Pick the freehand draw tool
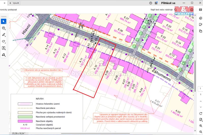203x135 pixels. point(4,41)
